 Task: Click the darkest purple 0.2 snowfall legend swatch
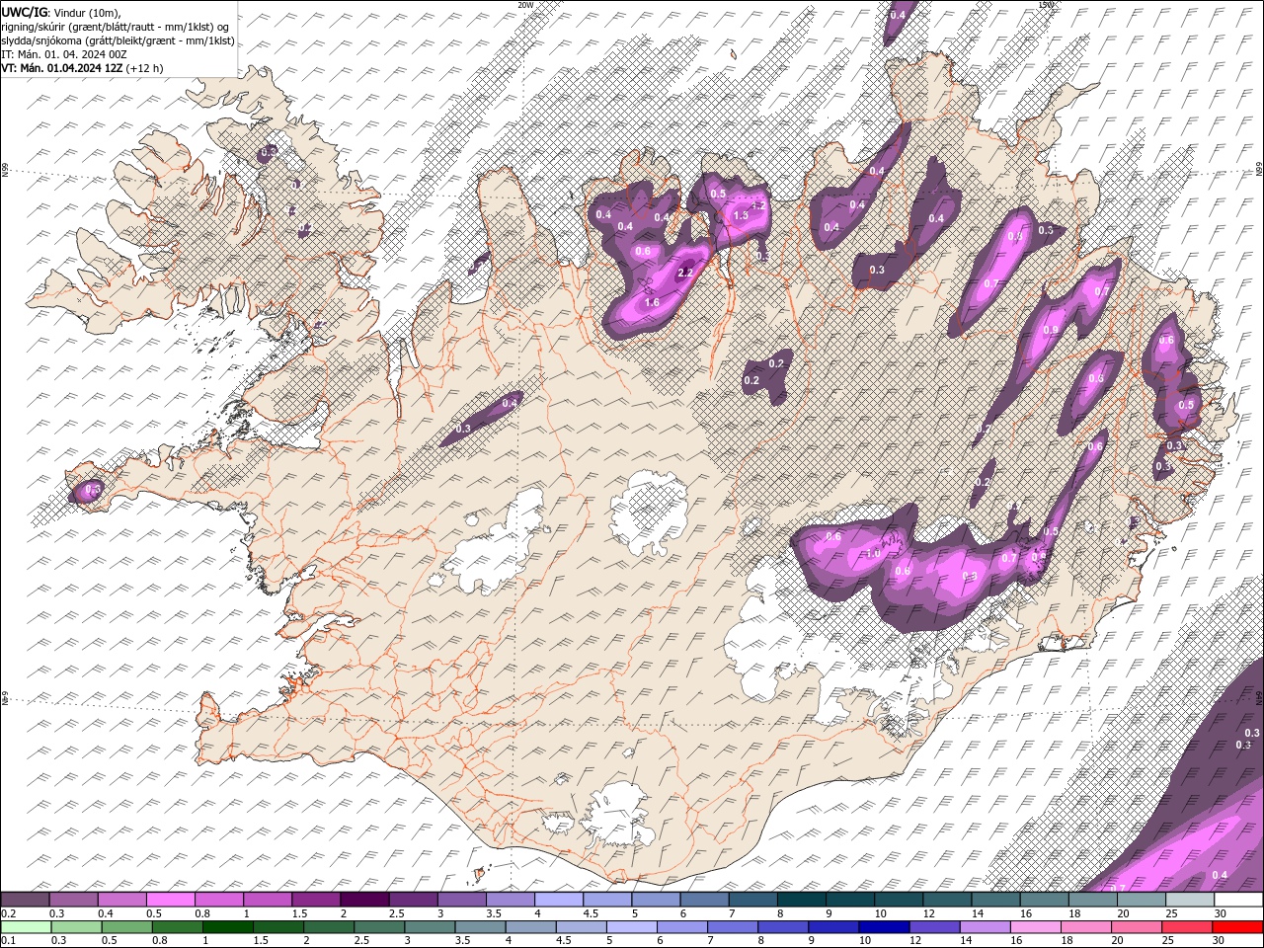pos(25,900)
